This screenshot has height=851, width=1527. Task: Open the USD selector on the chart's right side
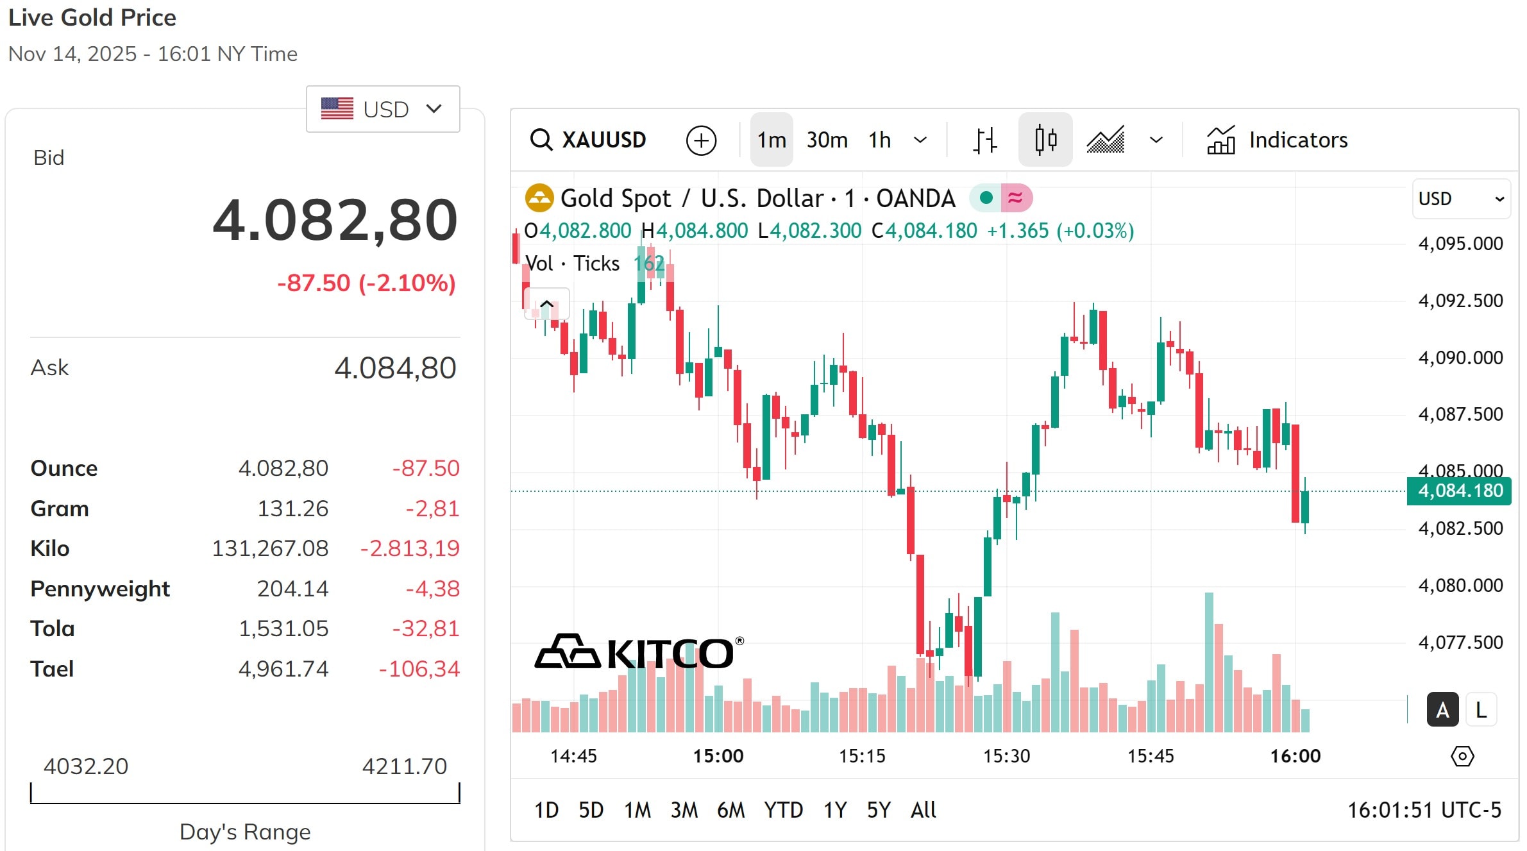pos(1461,198)
